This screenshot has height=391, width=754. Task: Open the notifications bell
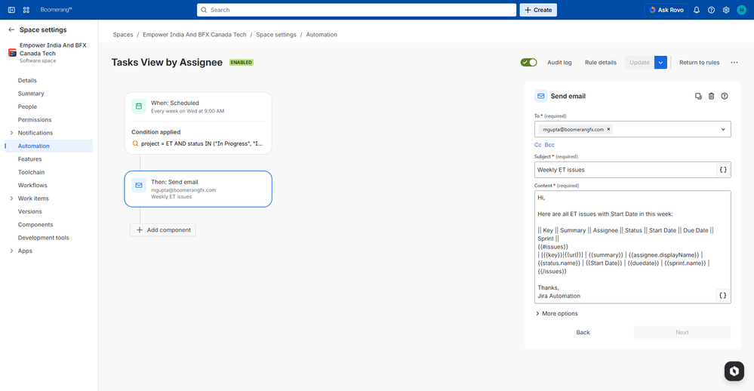coord(697,10)
